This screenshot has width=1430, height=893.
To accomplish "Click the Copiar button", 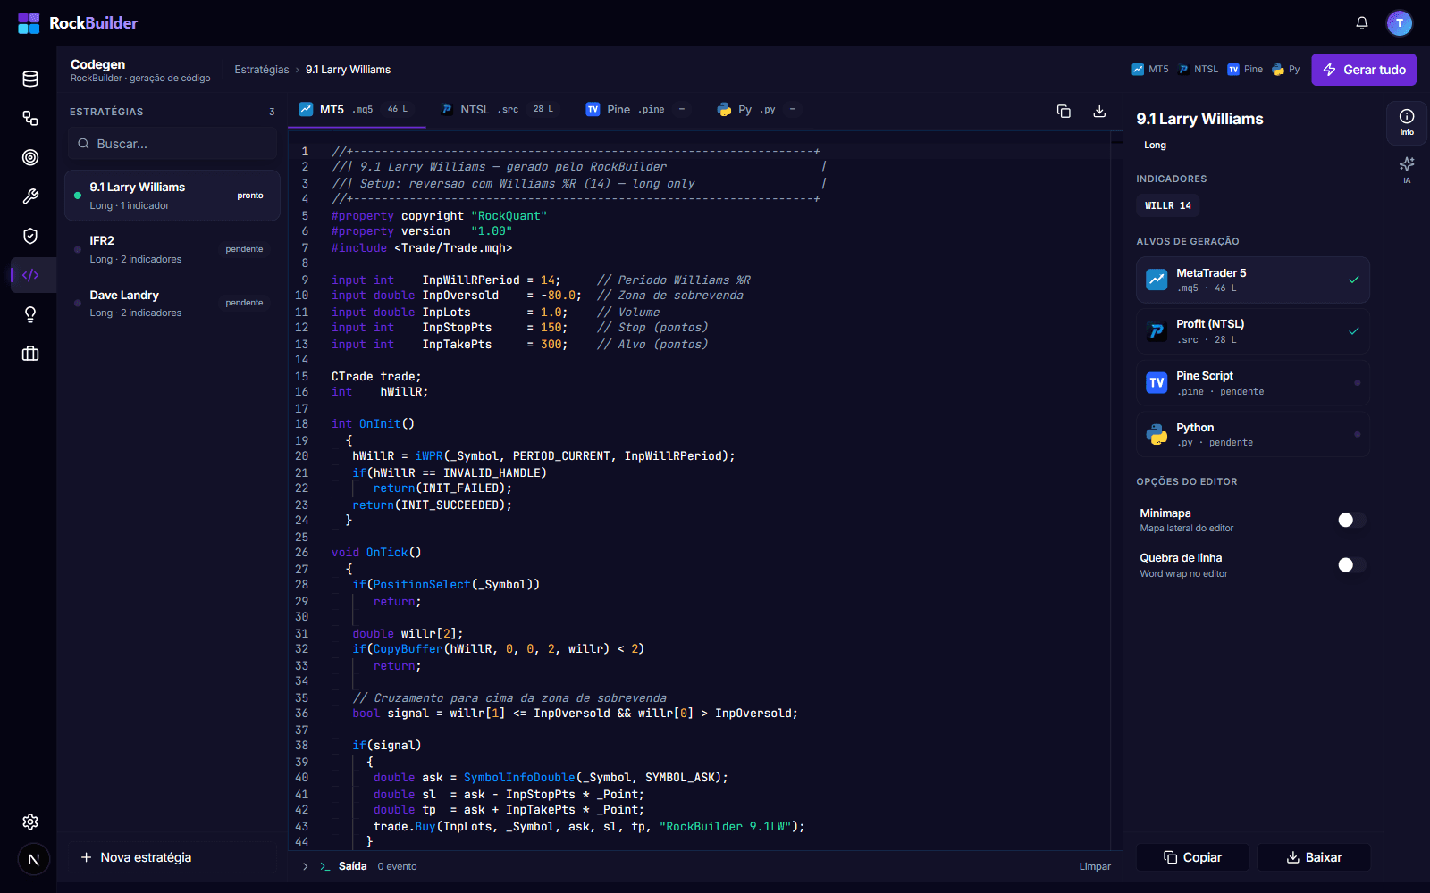I will pyautogui.click(x=1193, y=857).
